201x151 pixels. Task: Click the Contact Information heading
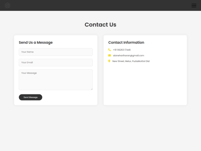click(x=126, y=43)
